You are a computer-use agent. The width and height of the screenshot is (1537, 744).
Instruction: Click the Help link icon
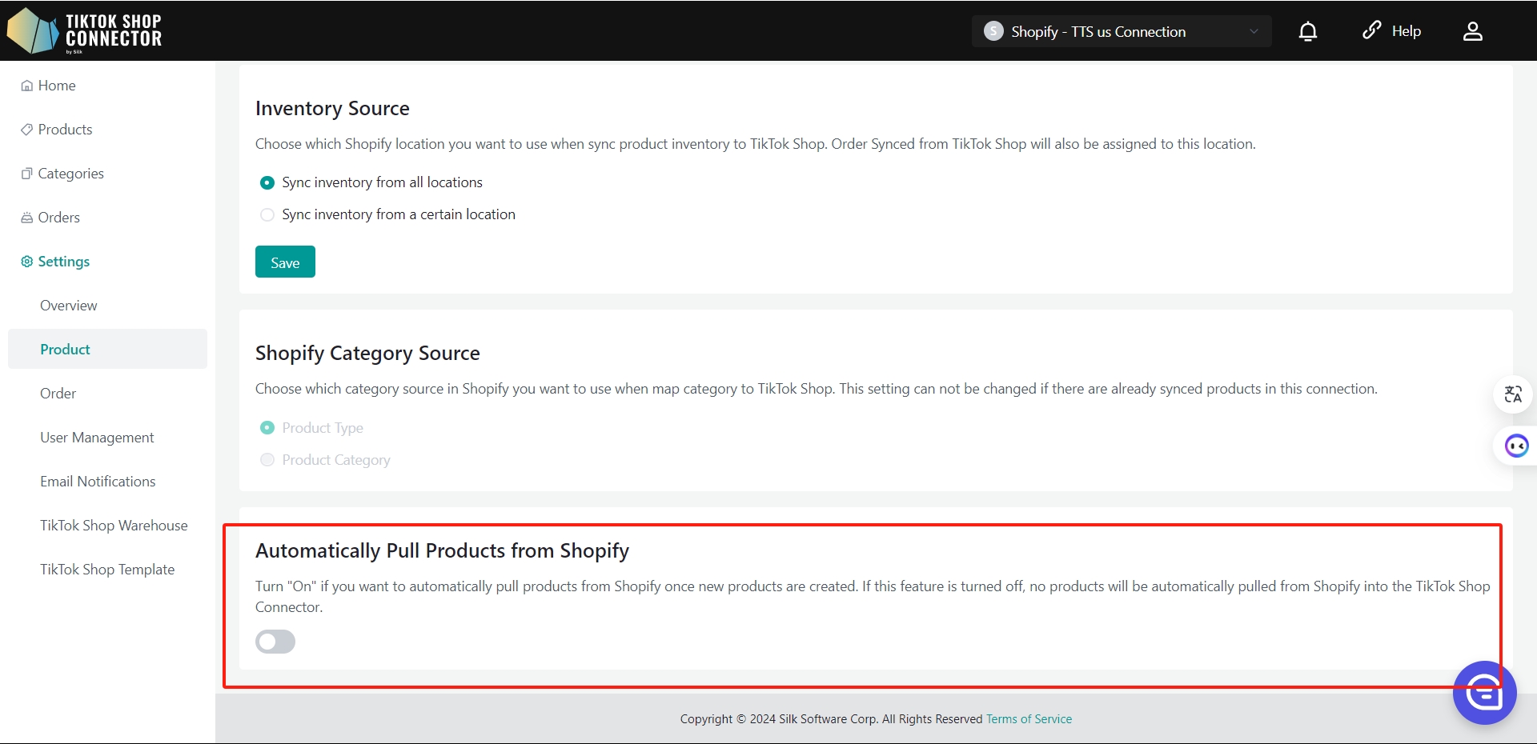point(1372,30)
